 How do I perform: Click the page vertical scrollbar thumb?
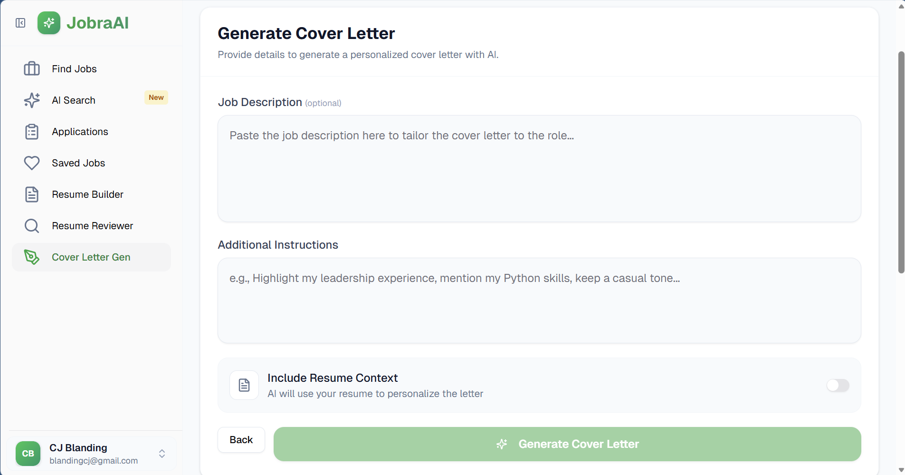click(x=901, y=162)
